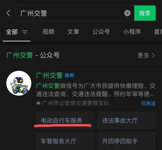Screen dimensions: 162x150
Task: Clear the search text with X icon
Action: [127, 13]
